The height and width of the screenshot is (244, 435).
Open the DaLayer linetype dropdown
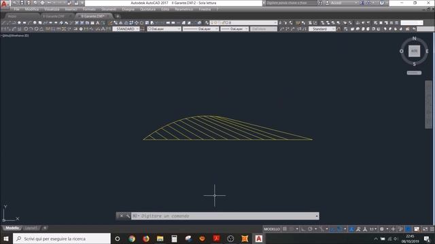(x=201, y=28)
